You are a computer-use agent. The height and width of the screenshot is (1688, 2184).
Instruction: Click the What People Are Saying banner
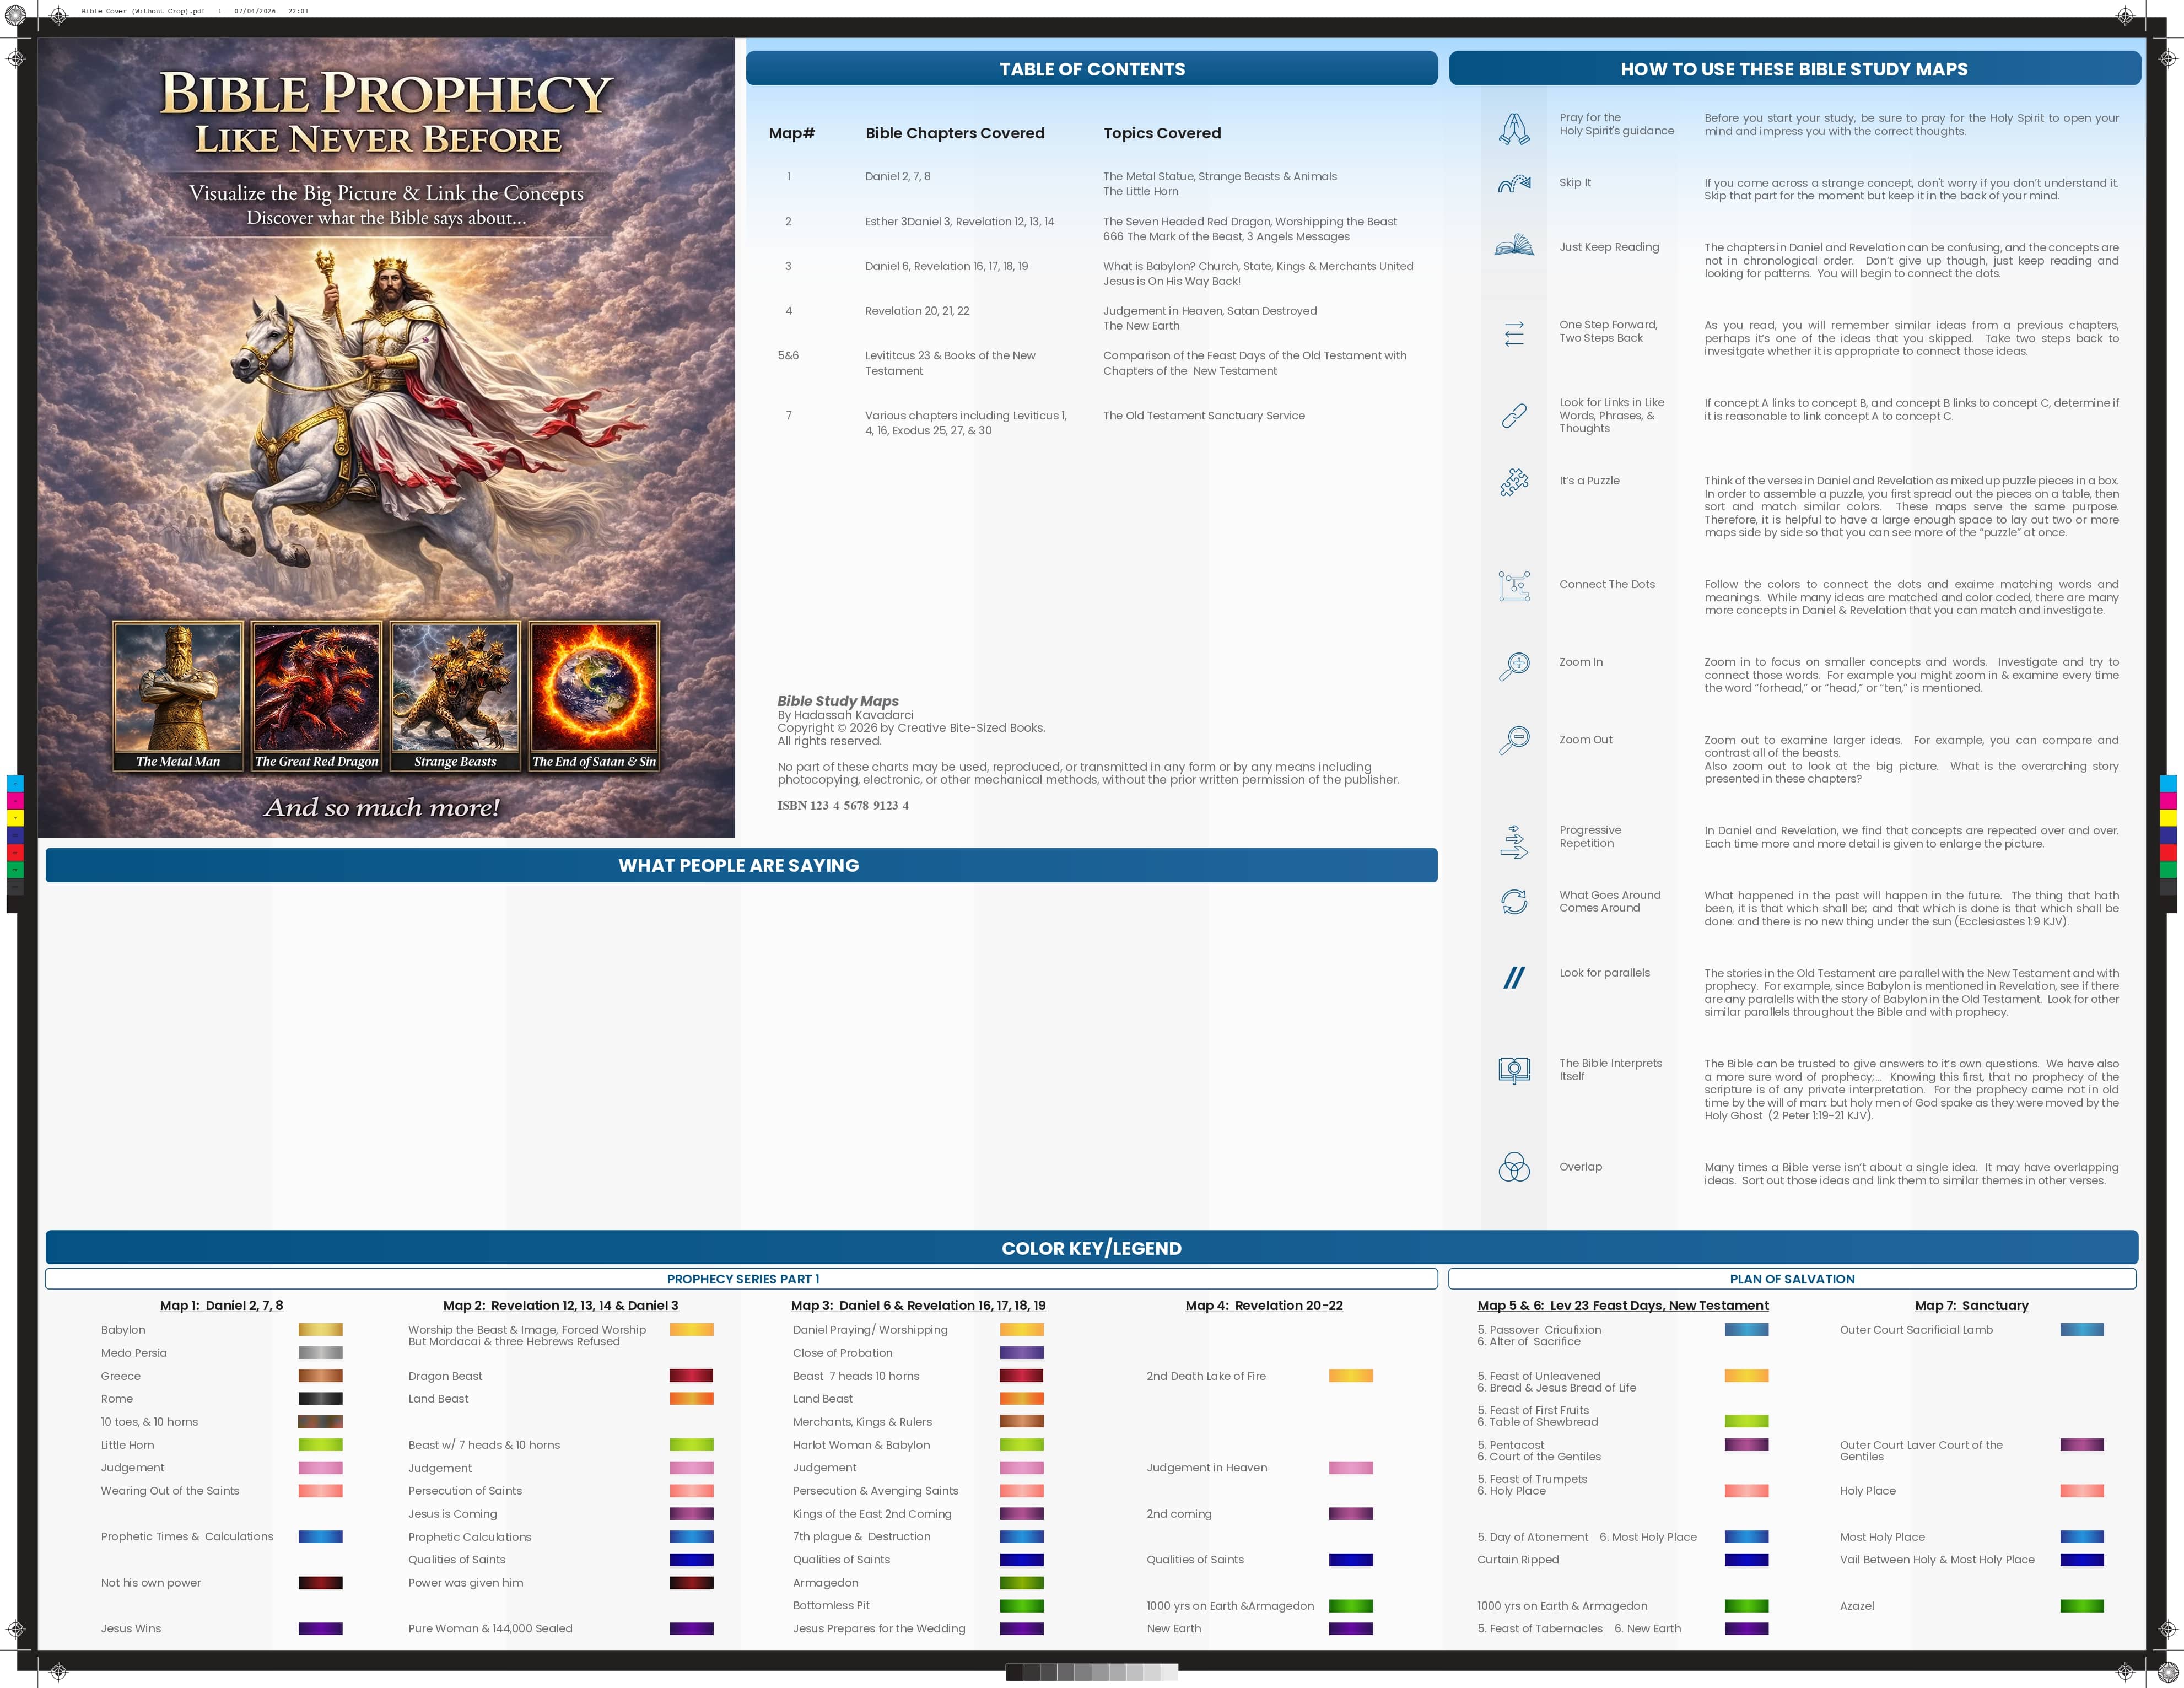pos(740,866)
